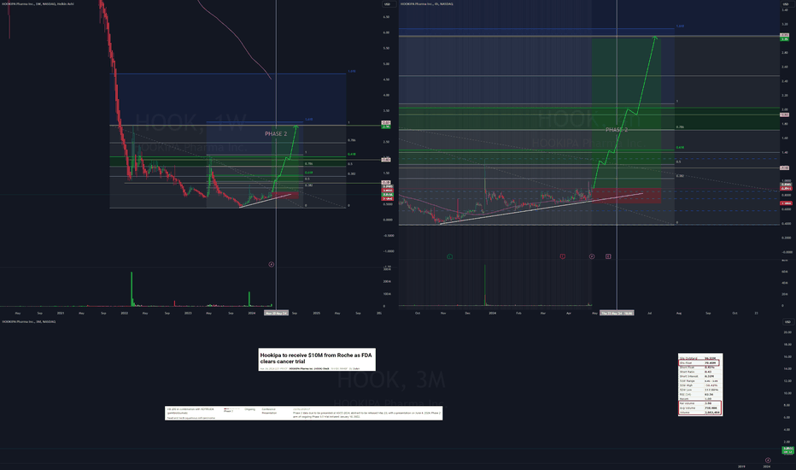
Task: Click the 2022 label on the weekly time axis
Action: coord(125,313)
